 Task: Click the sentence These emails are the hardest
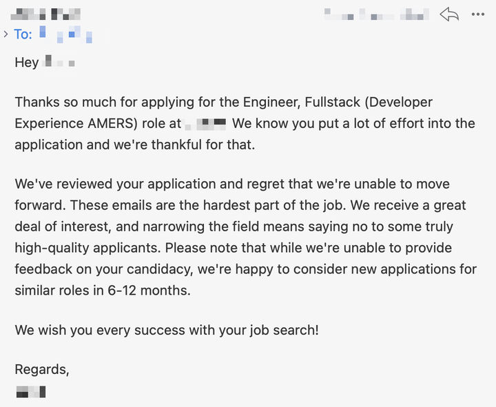[x=207, y=205]
